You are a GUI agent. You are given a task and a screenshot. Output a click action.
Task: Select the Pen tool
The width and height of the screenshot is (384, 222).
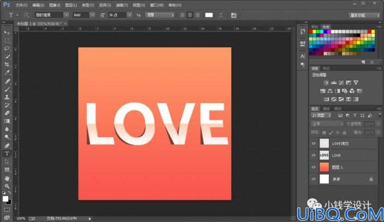click(x=7, y=146)
